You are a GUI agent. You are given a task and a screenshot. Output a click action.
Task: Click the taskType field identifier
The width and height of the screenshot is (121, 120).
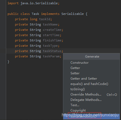tap(50, 46)
